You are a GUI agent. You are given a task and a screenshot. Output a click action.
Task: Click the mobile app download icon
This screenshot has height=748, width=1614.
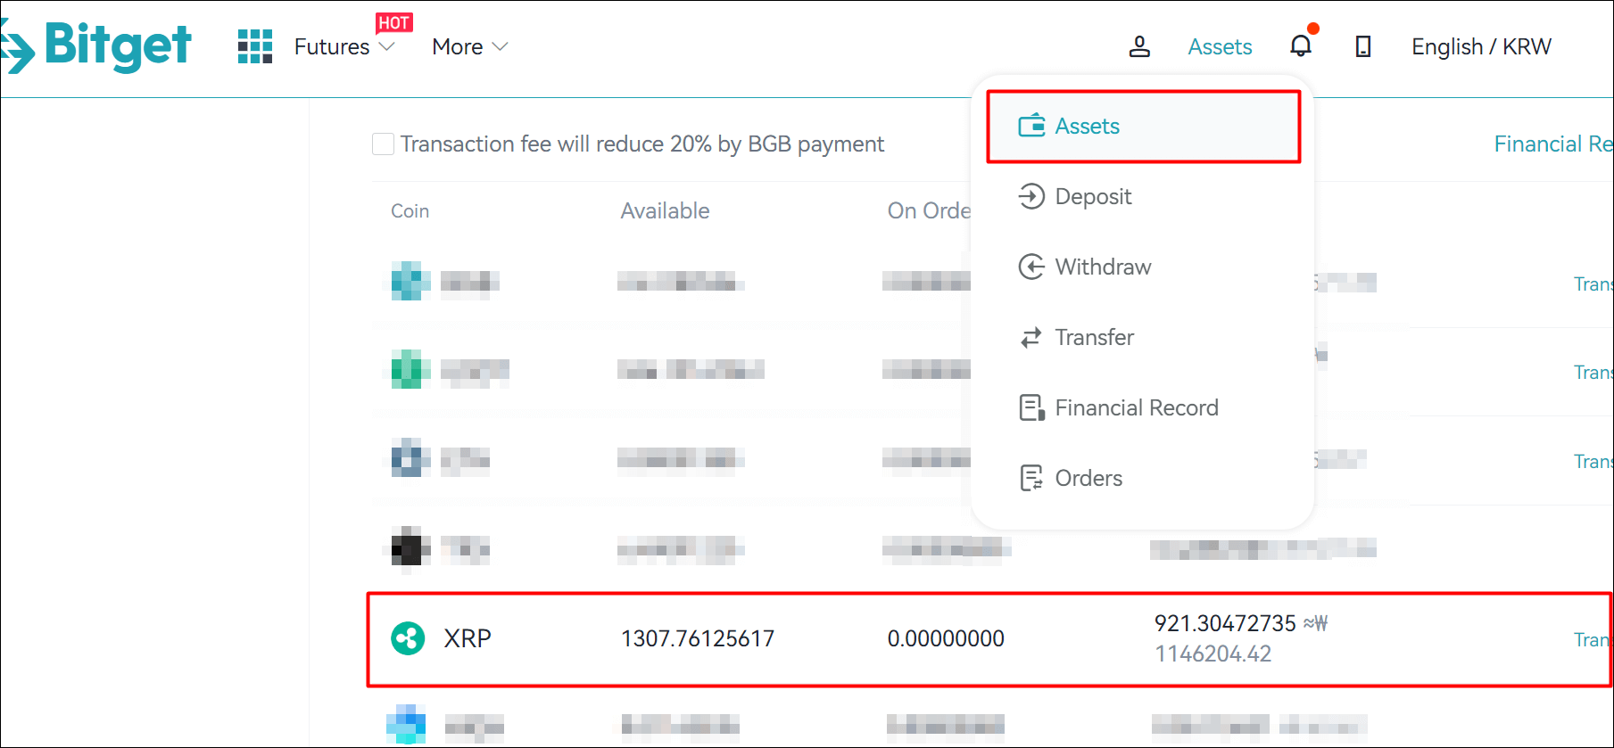pyautogui.click(x=1363, y=46)
